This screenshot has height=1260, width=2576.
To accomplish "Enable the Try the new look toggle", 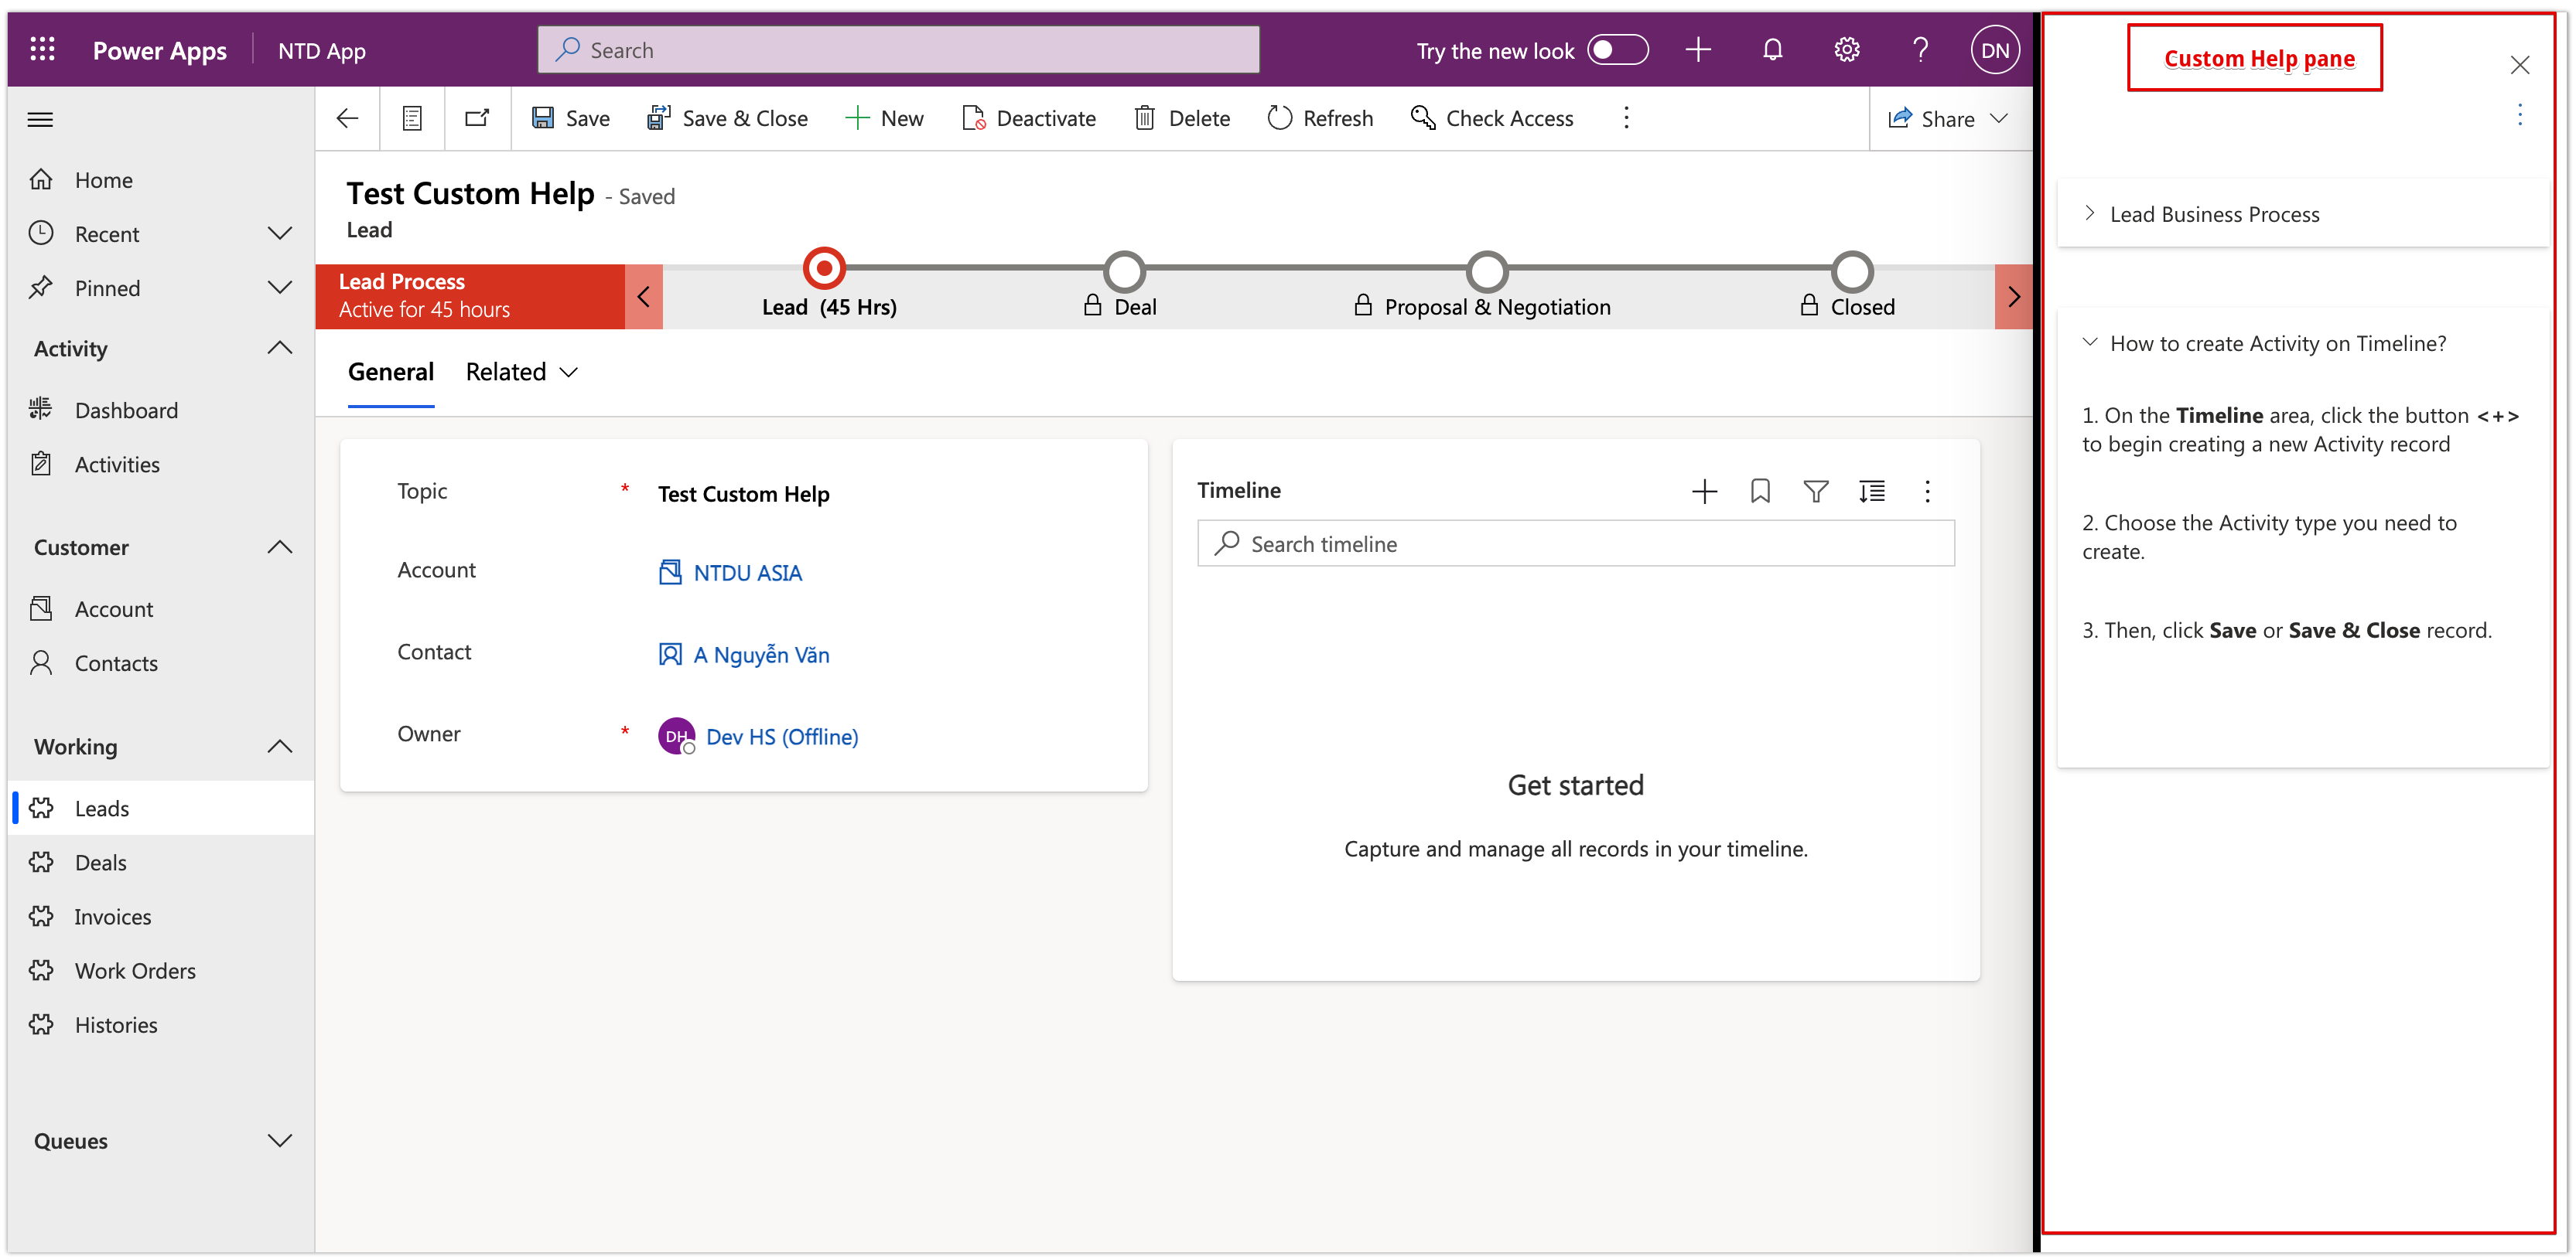I will pos(1617,50).
